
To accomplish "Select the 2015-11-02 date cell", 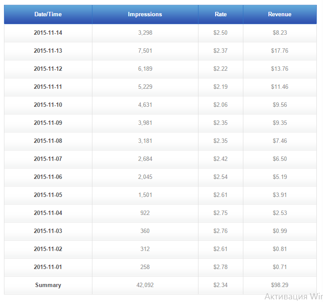I will coord(48,249).
